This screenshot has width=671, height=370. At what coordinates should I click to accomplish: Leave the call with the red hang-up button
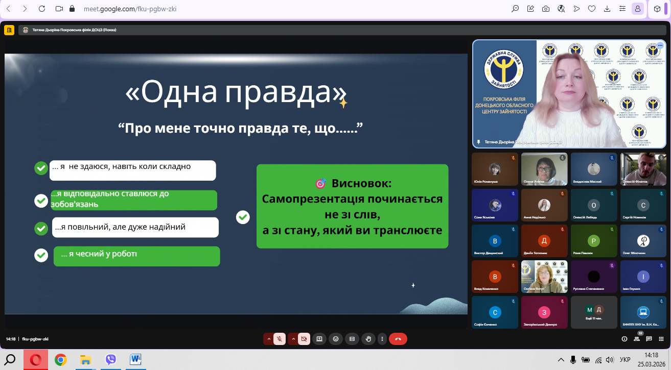(x=398, y=339)
